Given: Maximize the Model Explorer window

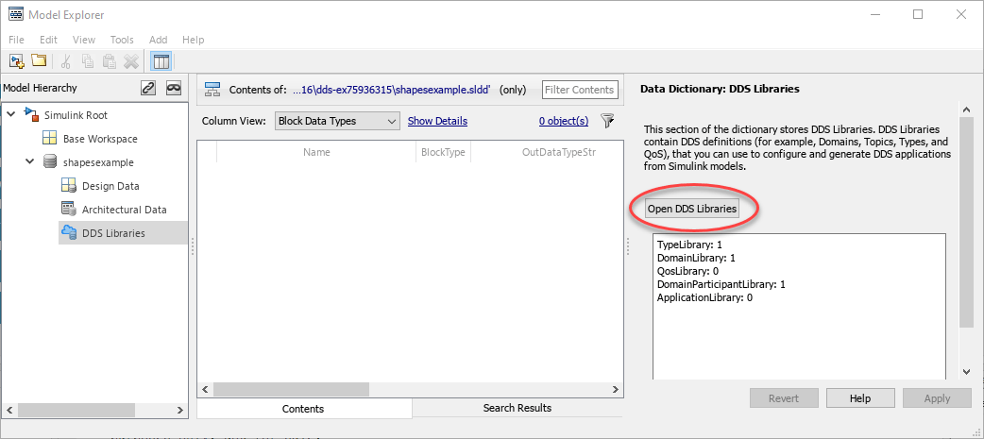Looking at the screenshot, I should 918,14.
